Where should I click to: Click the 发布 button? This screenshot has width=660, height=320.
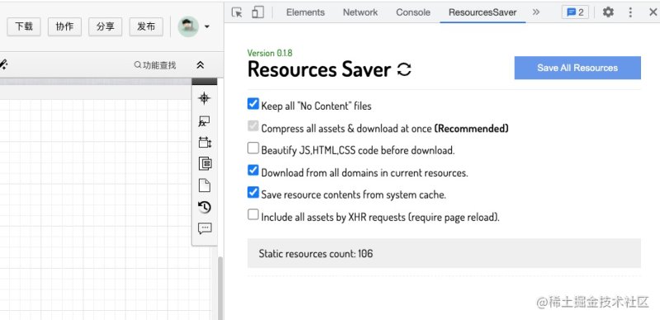click(x=146, y=26)
